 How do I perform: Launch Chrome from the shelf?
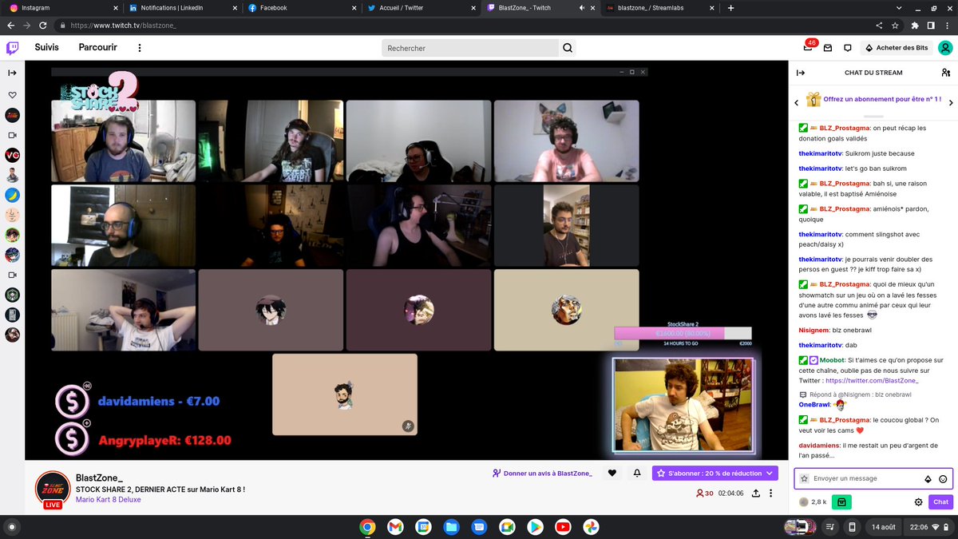pos(367,526)
